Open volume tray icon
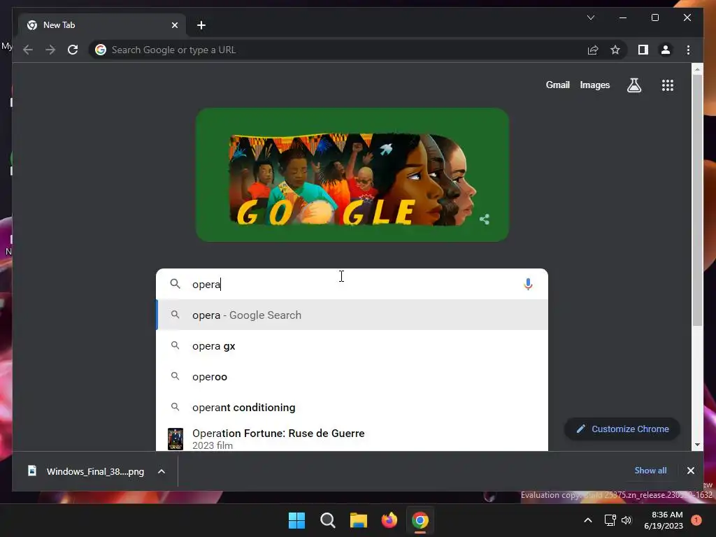 (626, 520)
